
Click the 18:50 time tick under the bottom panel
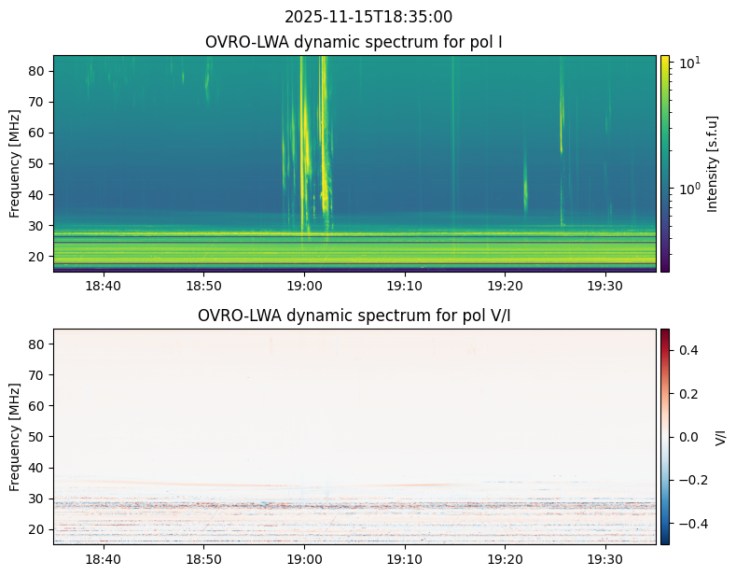pos(203,559)
